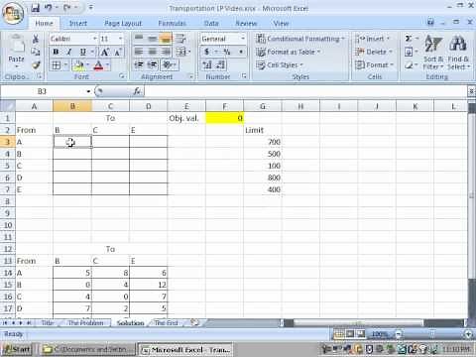Decrease the cell indent
The height and width of the screenshot is (357, 476).
click(x=139, y=64)
